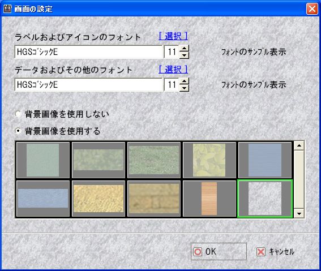The height and width of the screenshot is (271, 321).
Task: Select the highlighted gray marble thumbnail
Action: pos(265,199)
